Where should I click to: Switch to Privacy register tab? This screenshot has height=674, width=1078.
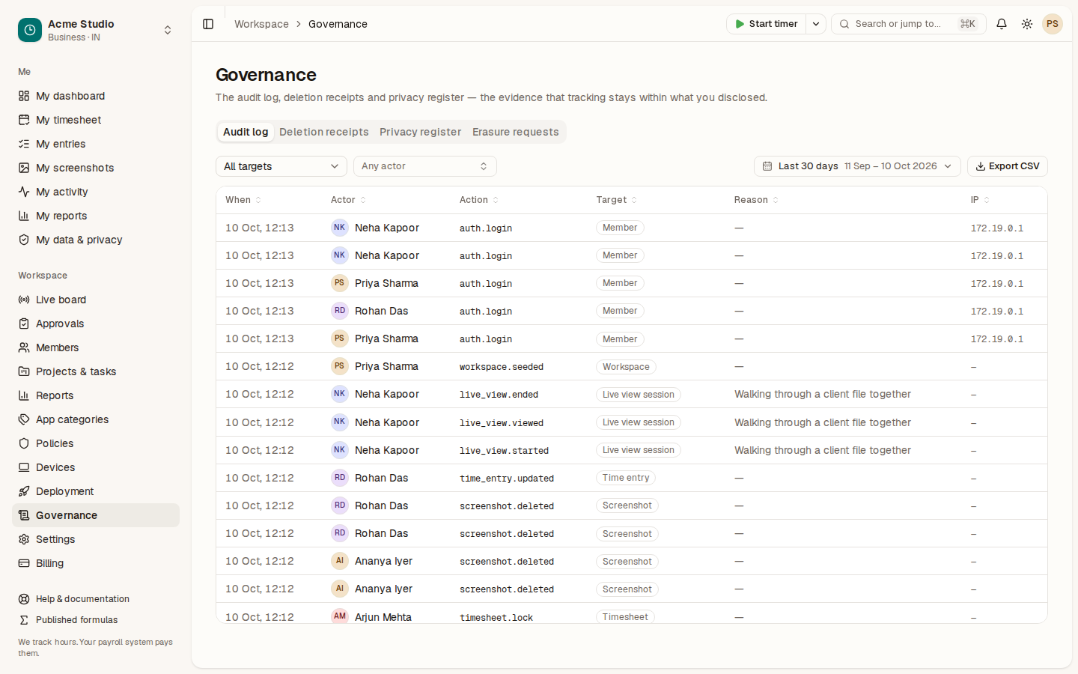[x=421, y=132]
